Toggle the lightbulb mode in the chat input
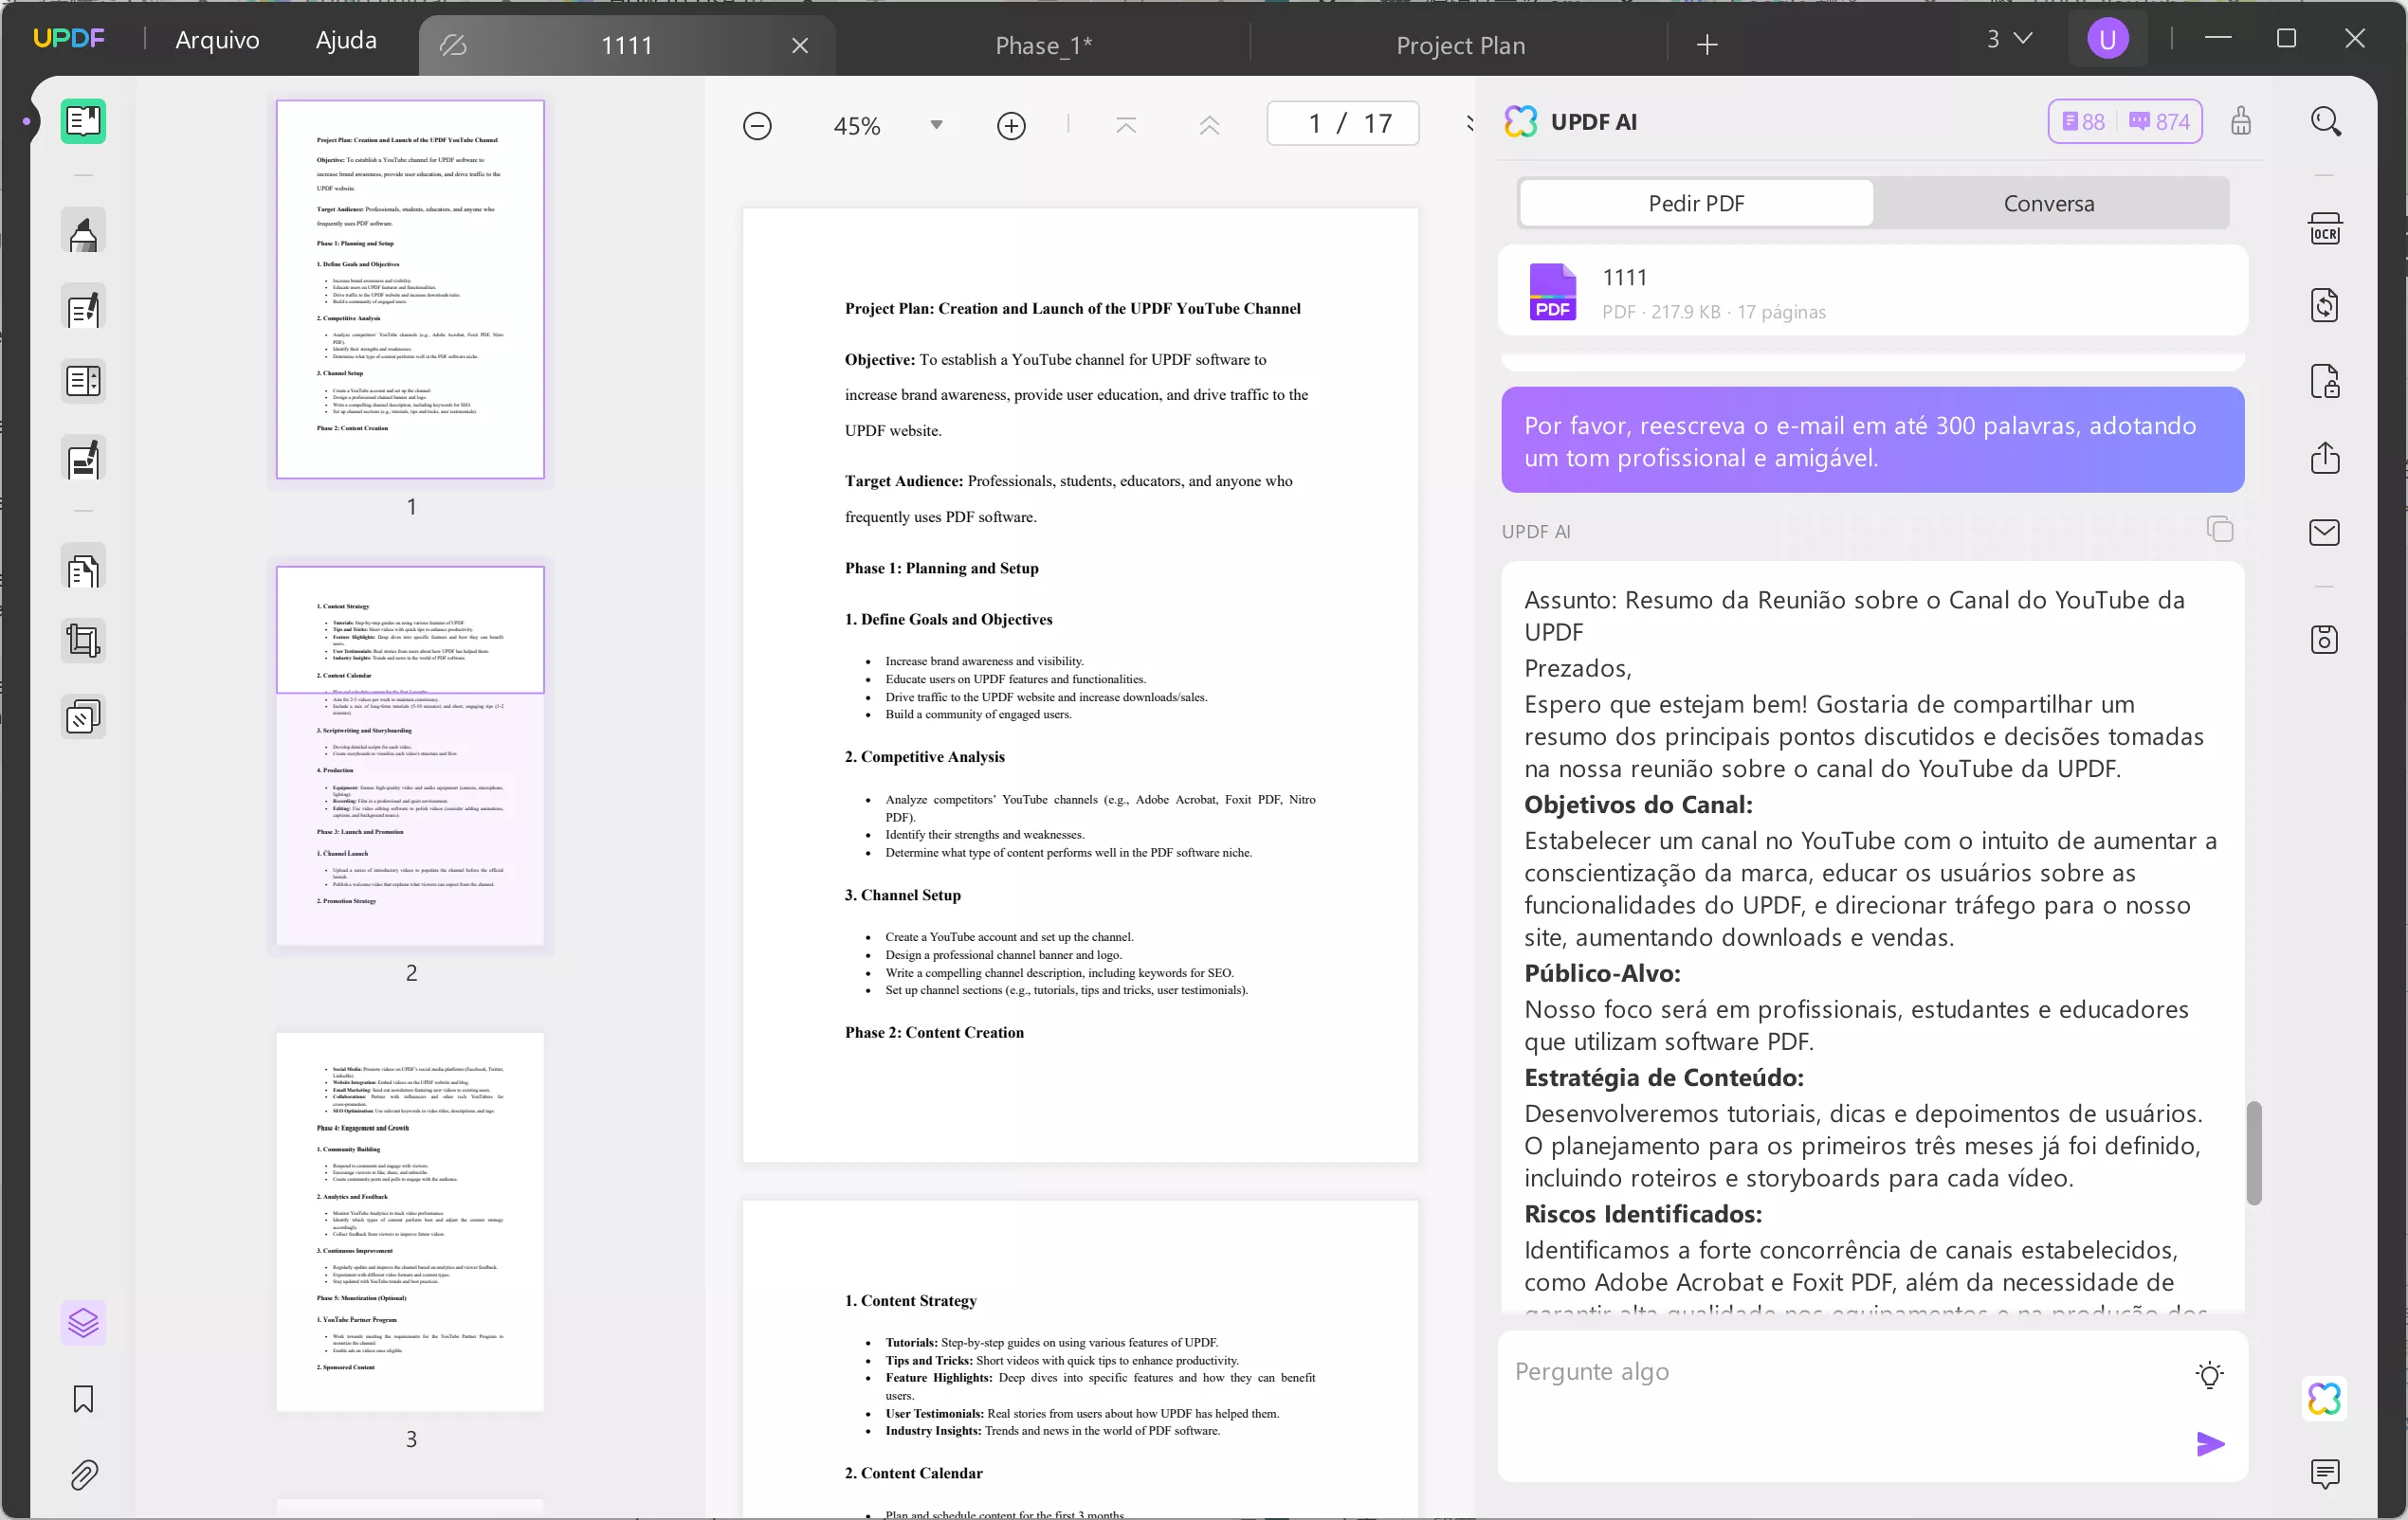 [2210, 1374]
